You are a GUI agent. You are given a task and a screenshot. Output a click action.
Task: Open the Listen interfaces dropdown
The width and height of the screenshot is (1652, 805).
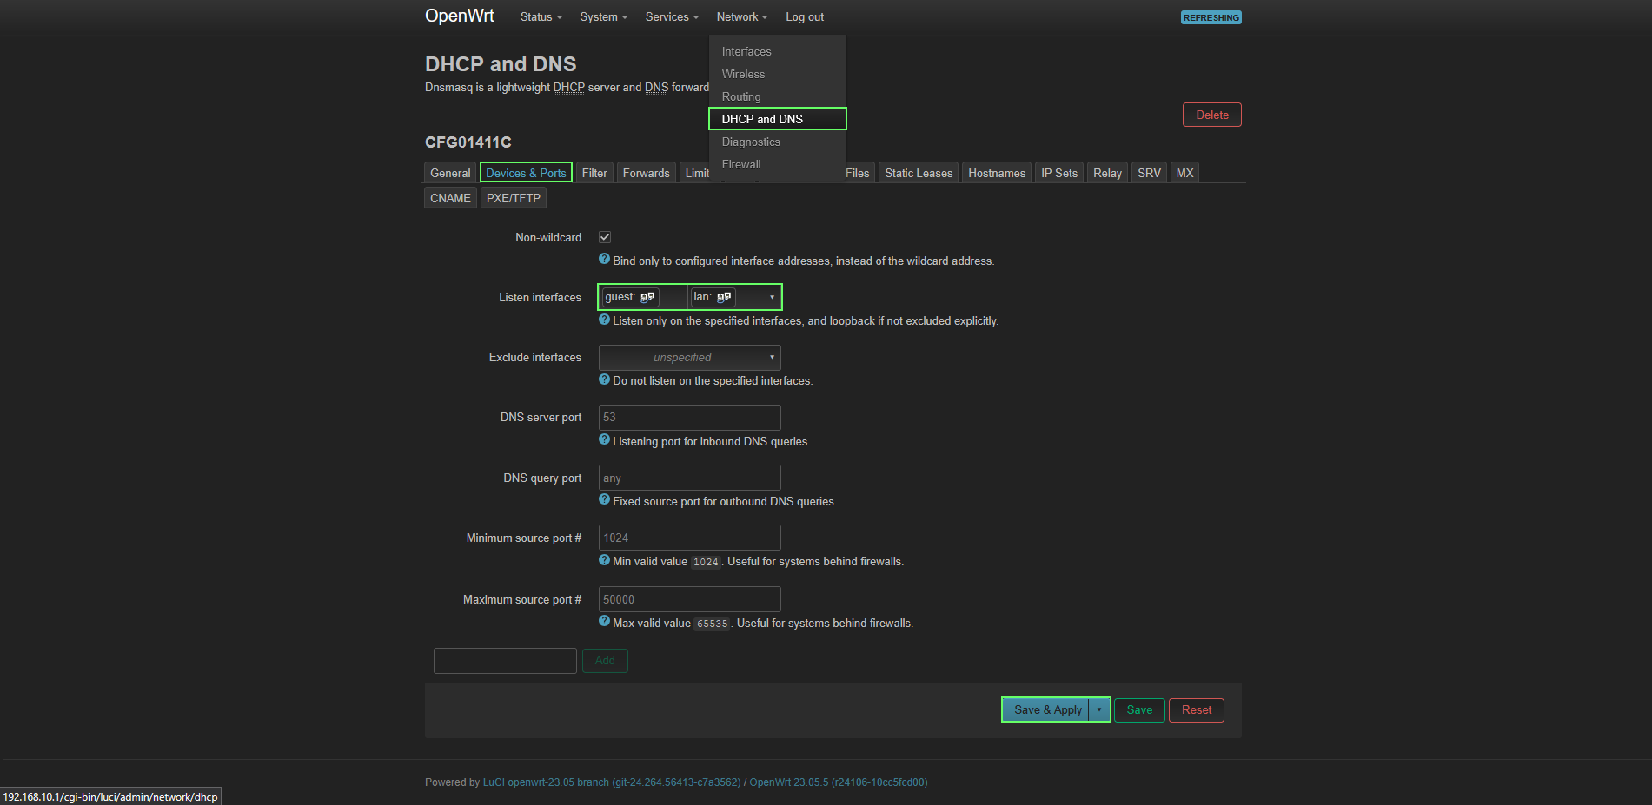690,297
